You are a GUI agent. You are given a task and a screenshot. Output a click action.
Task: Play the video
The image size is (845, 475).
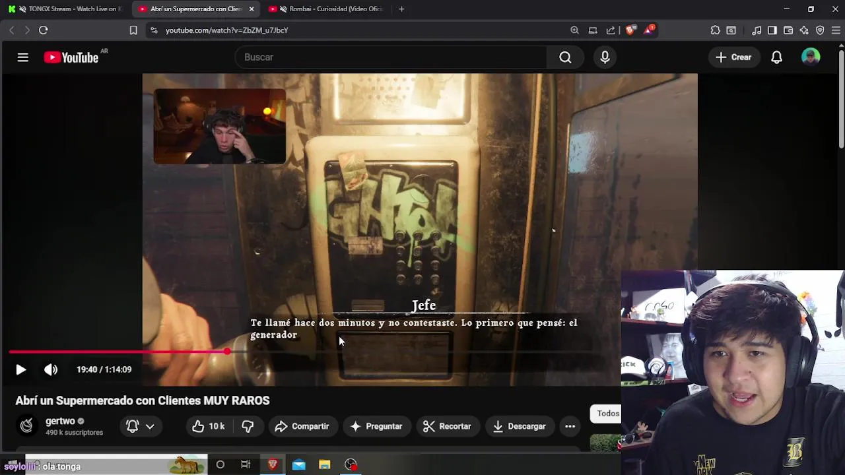(20, 369)
